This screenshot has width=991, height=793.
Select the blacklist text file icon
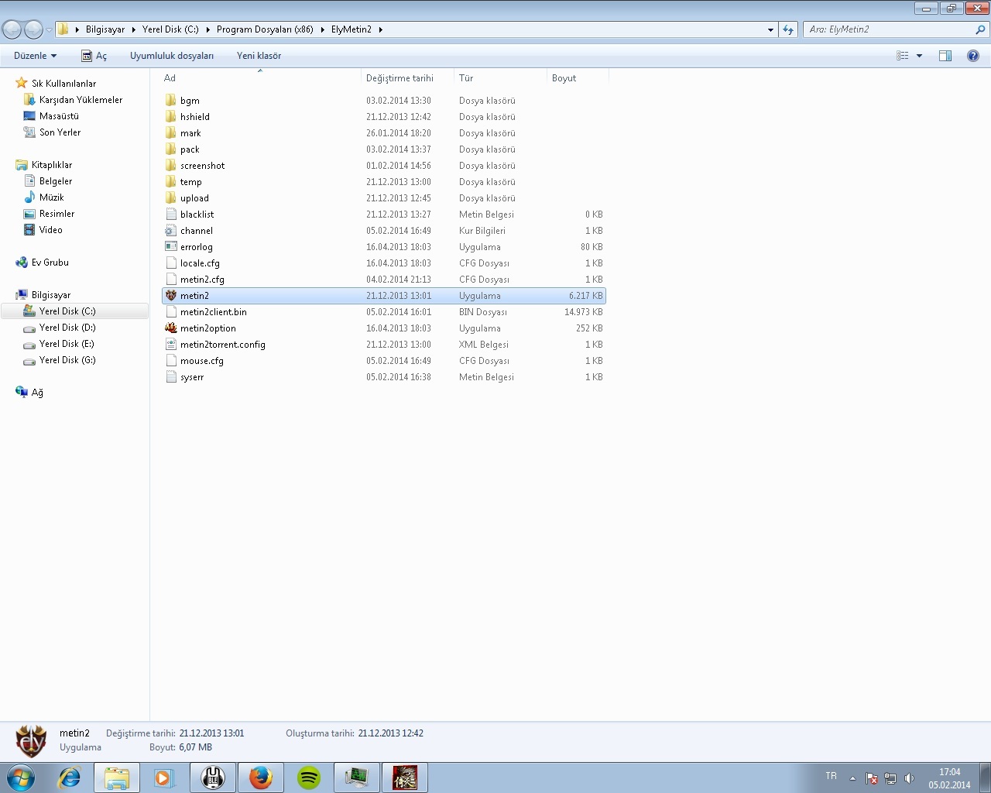coord(171,215)
